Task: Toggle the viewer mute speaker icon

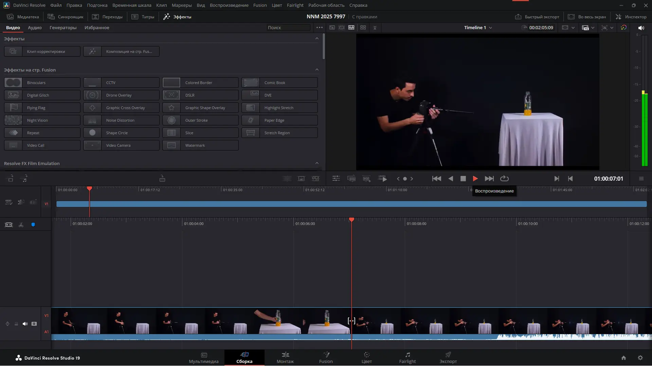Action: [641, 28]
